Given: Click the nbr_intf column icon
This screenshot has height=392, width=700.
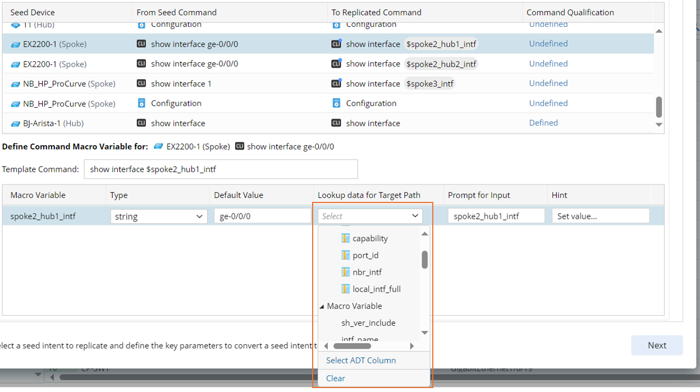Looking at the screenshot, I should point(346,272).
